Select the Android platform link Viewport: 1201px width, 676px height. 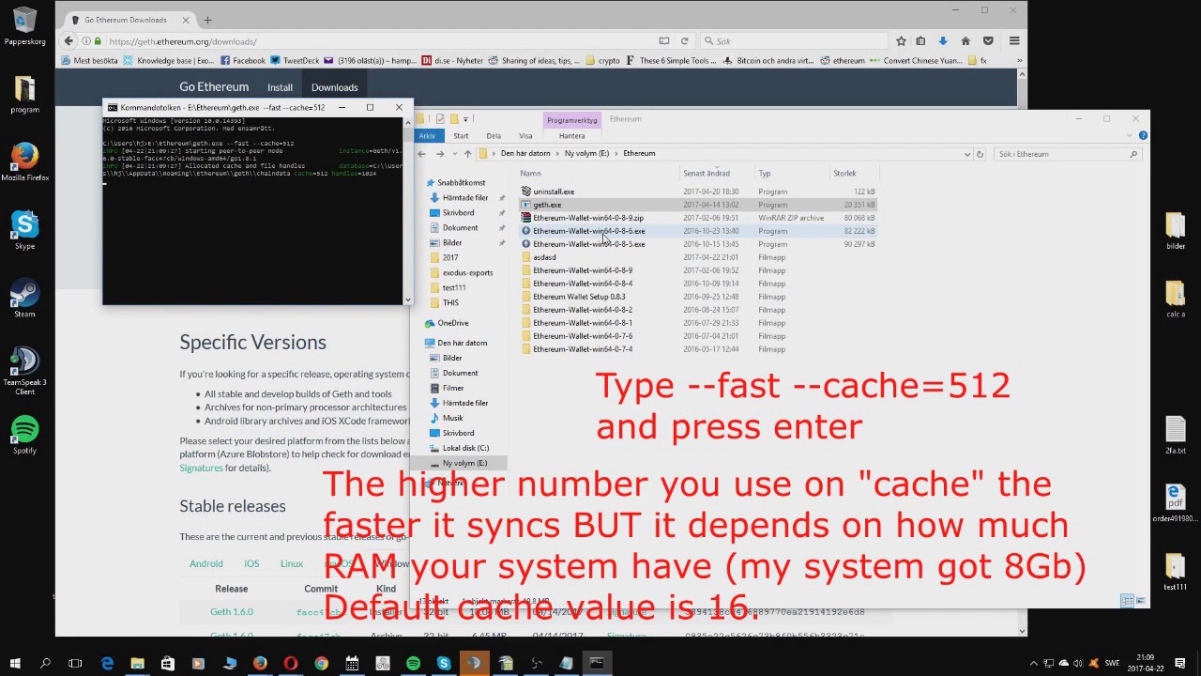(206, 563)
